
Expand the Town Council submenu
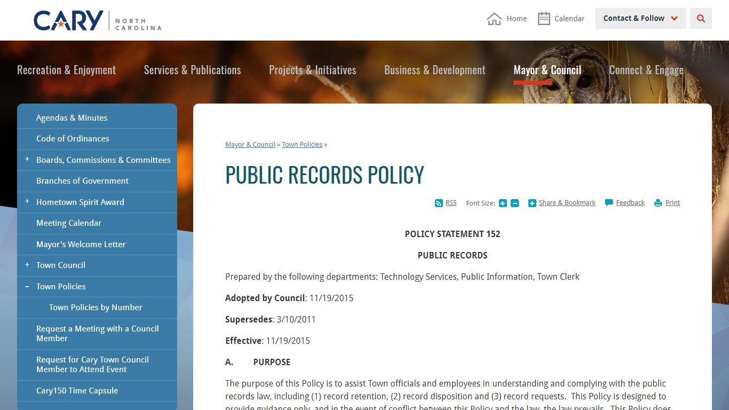(x=27, y=265)
